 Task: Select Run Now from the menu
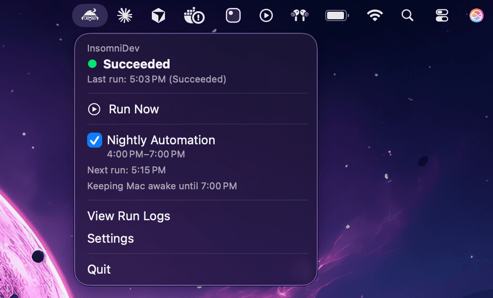point(134,109)
